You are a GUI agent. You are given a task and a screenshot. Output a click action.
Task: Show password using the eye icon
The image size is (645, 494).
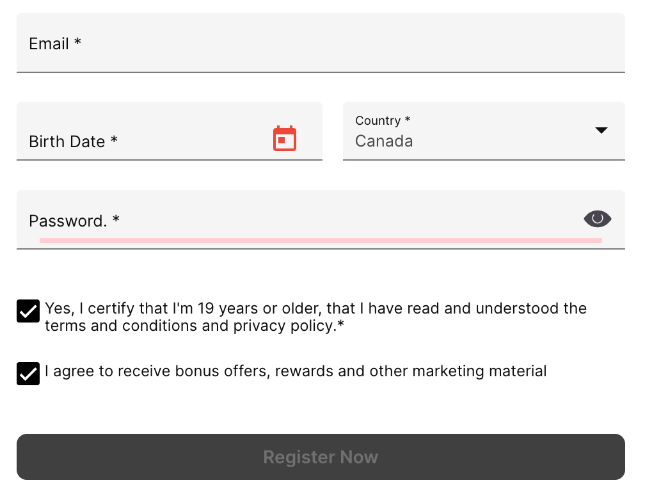598,219
